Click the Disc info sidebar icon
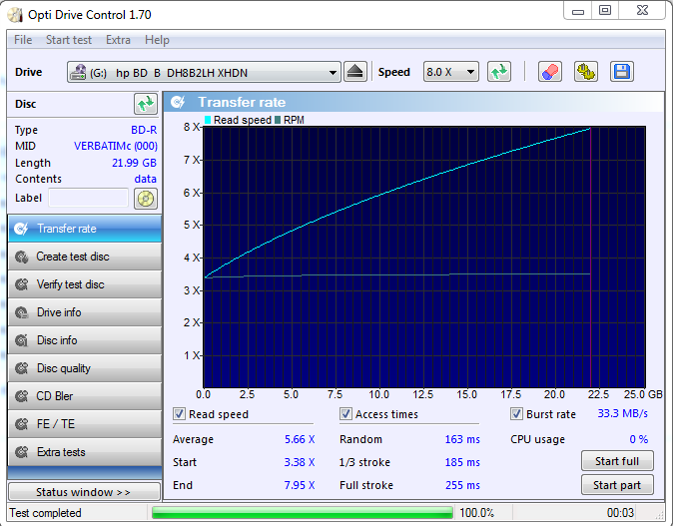Viewport: 673px width, 526px height. click(21, 340)
